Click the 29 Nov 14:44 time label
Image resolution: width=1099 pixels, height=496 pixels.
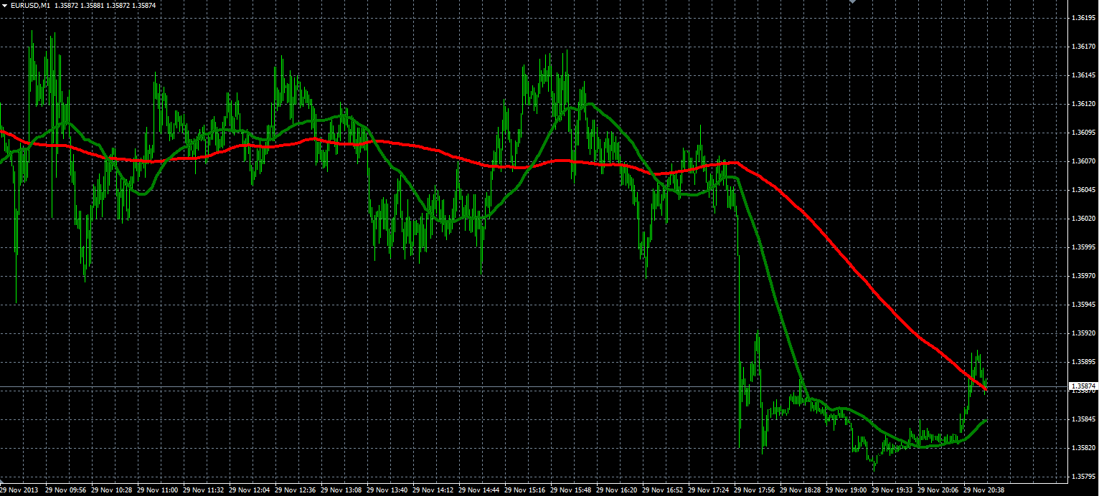479,490
